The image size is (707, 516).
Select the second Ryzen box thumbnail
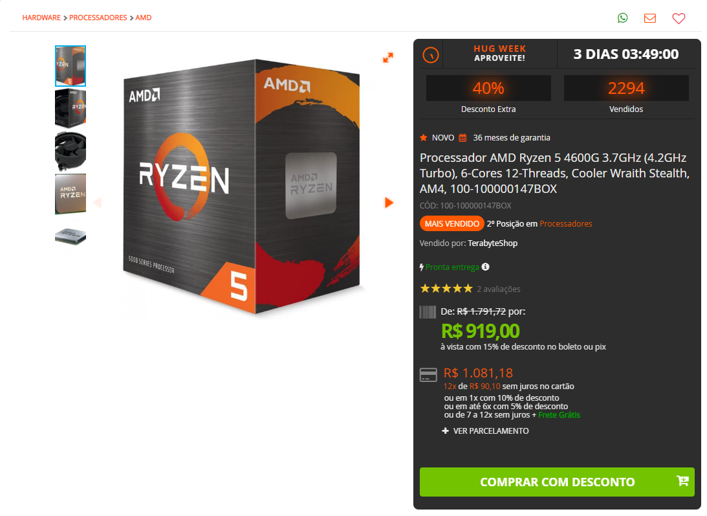[x=71, y=108]
